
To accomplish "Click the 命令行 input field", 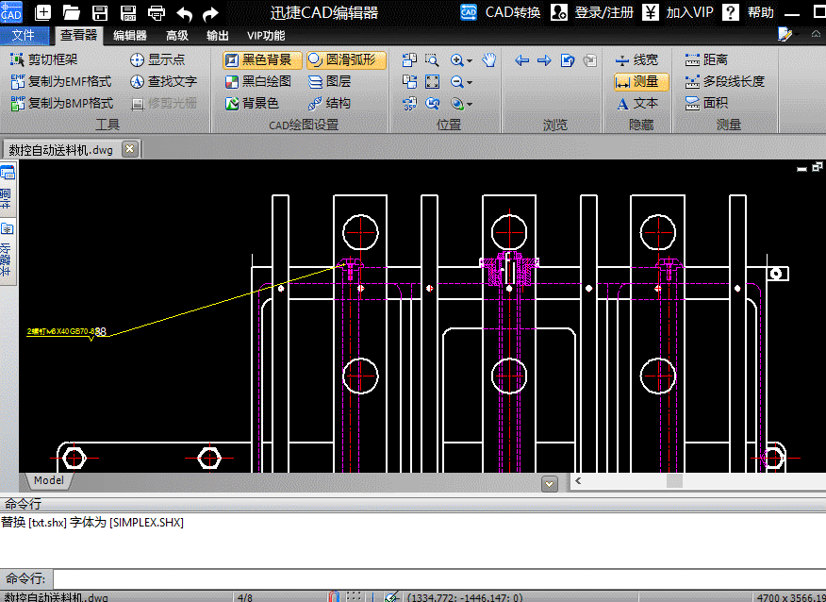I will click(439, 578).
